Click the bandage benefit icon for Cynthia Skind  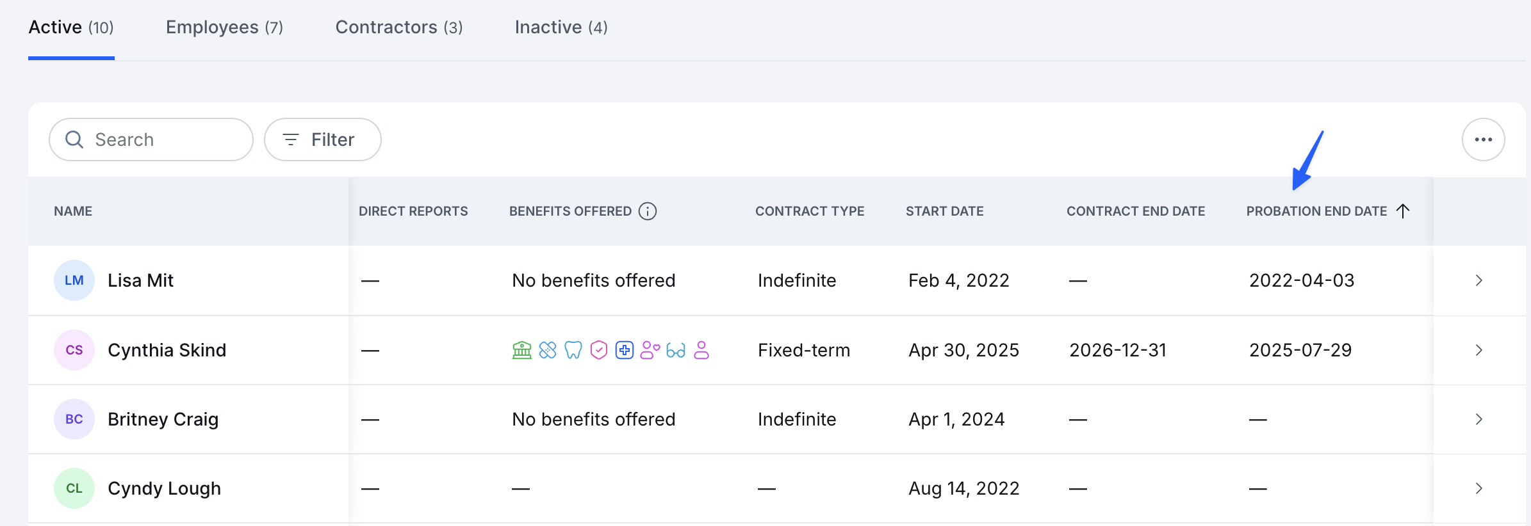[548, 350]
